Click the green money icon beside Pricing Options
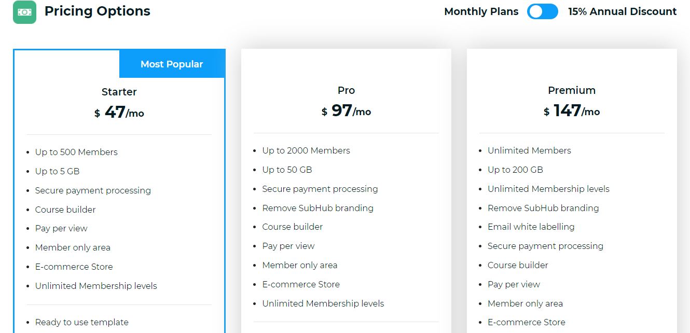The width and height of the screenshot is (690, 333). click(24, 12)
